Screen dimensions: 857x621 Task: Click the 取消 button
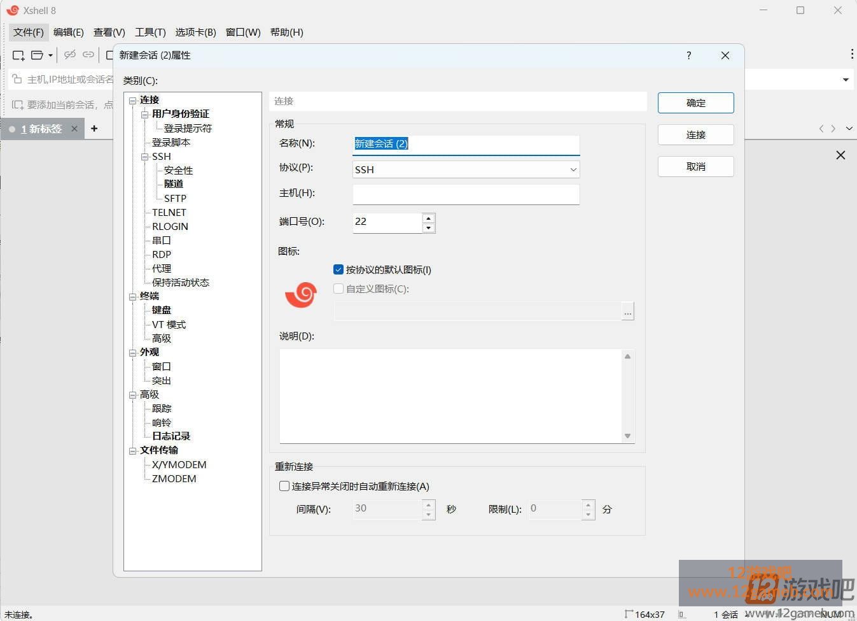pos(695,167)
